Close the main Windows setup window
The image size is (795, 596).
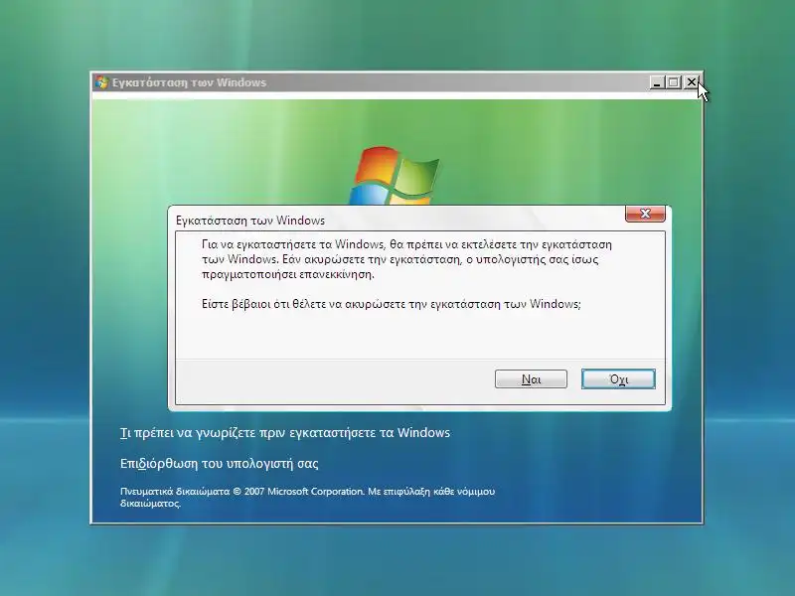point(691,82)
